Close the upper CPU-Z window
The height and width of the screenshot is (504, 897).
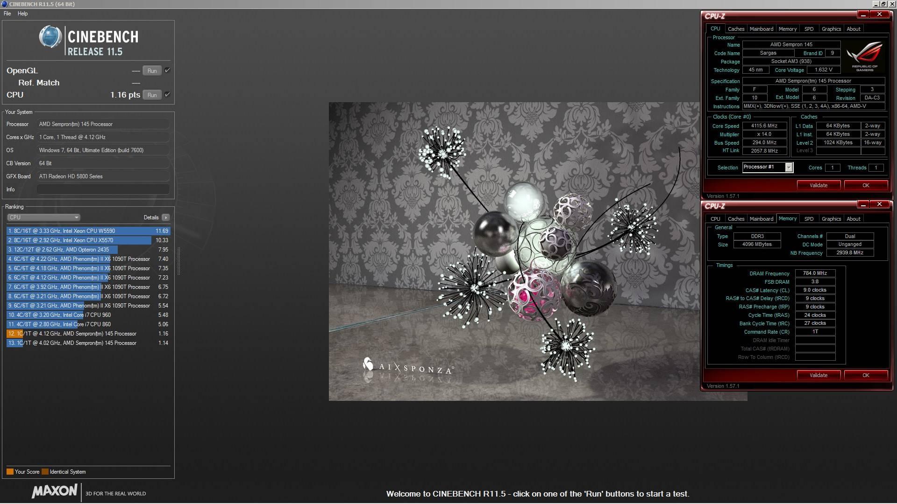coord(879,14)
